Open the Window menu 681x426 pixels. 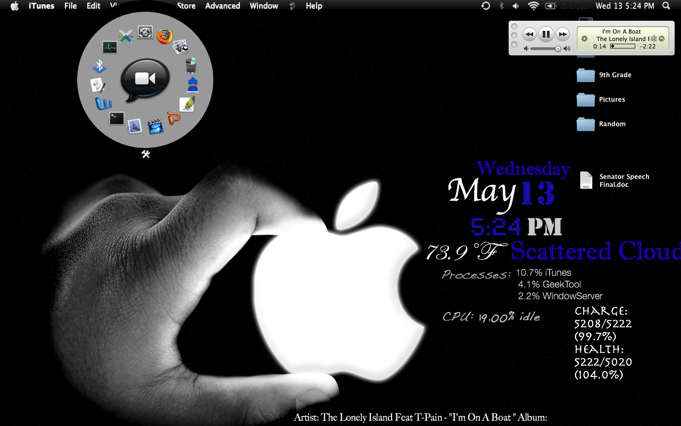pyautogui.click(x=264, y=6)
